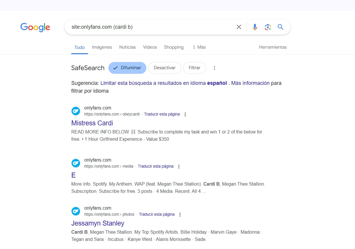
Task: Click Traducir esta página for media result
Action: 156,166
